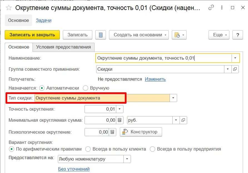Open the Любую номенклатуру dropdown list
248x173 pixels.
click(x=127, y=159)
